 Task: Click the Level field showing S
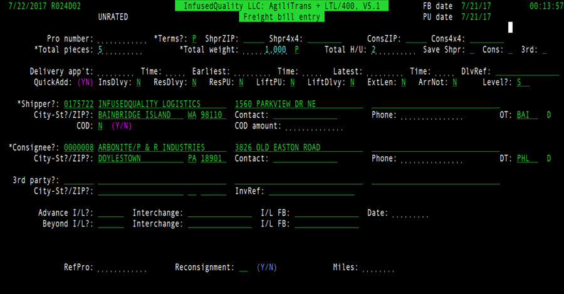coord(523,82)
